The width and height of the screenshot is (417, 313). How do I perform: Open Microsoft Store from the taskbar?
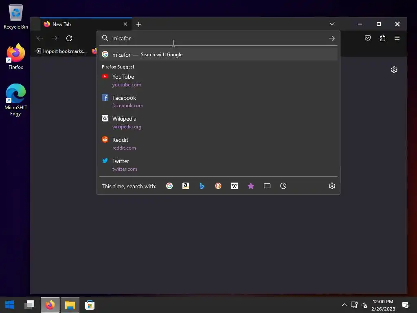[x=90, y=305]
